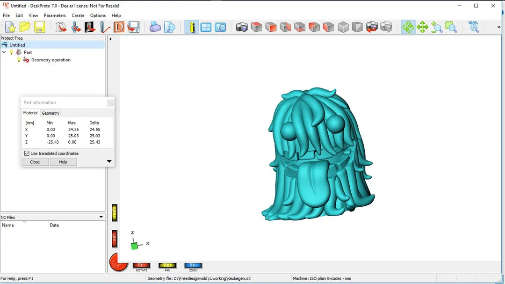Expand the Part Information dialog with the down arrow
Screen dimensions: 505x284
(109, 161)
